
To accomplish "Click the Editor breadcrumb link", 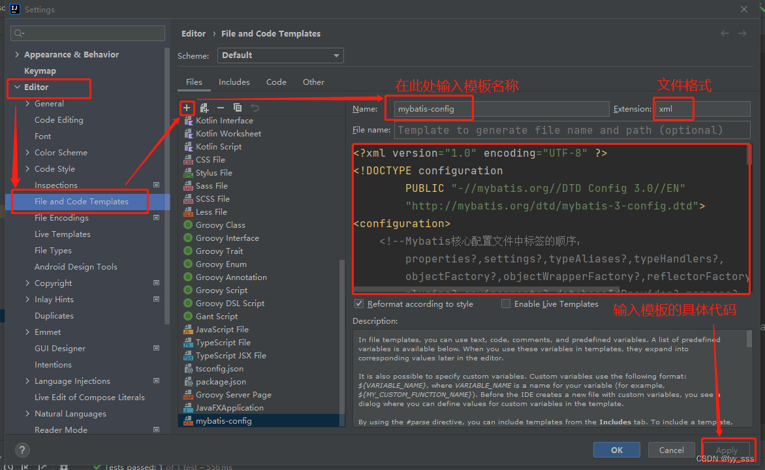I will coord(194,34).
